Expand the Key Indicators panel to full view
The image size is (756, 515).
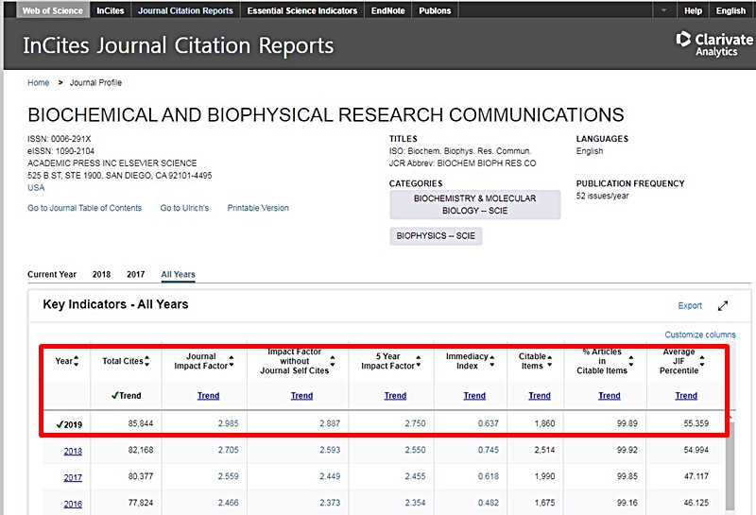pyautogui.click(x=722, y=306)
